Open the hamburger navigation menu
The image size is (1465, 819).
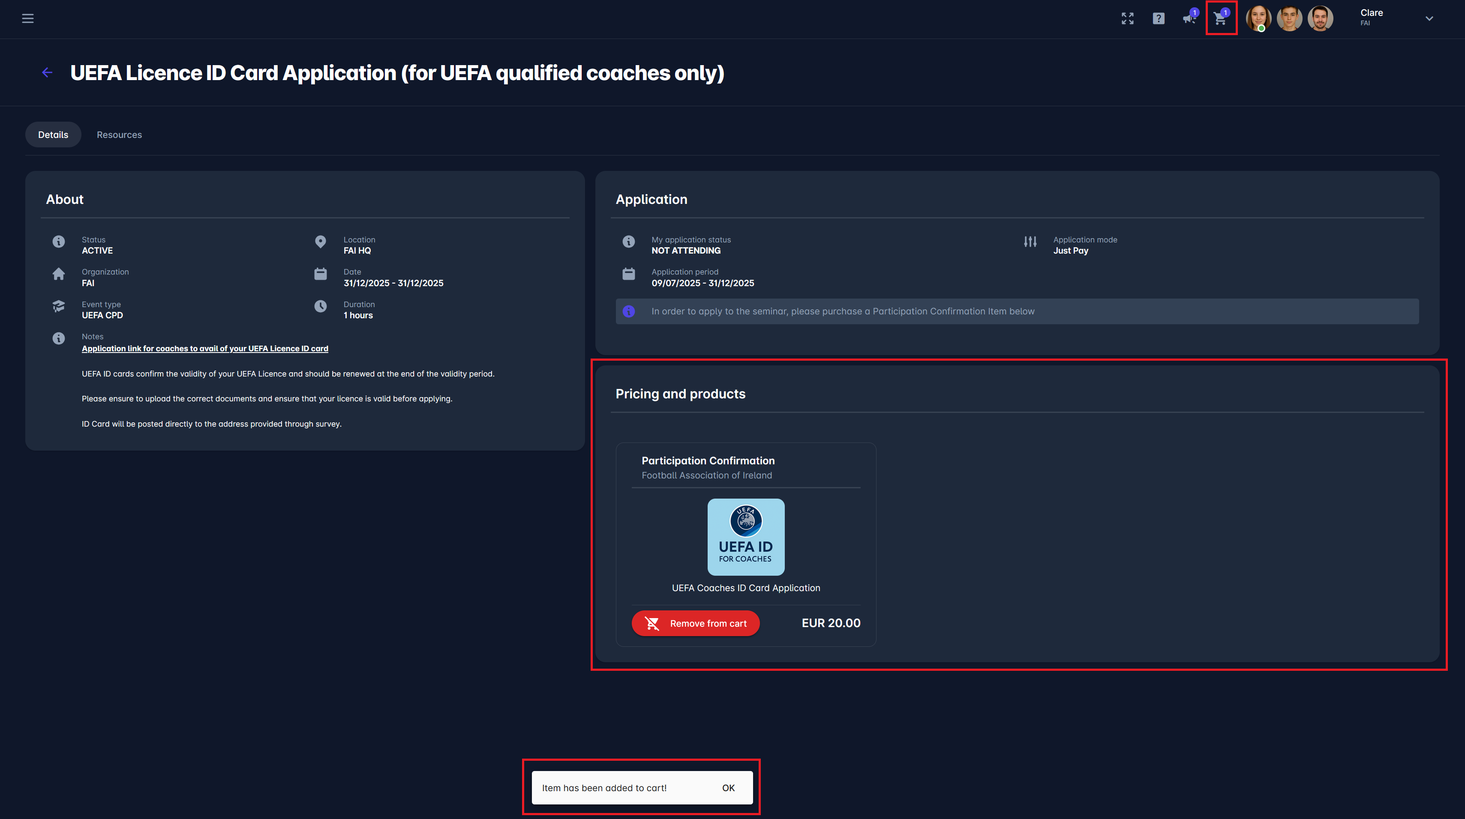27,18
